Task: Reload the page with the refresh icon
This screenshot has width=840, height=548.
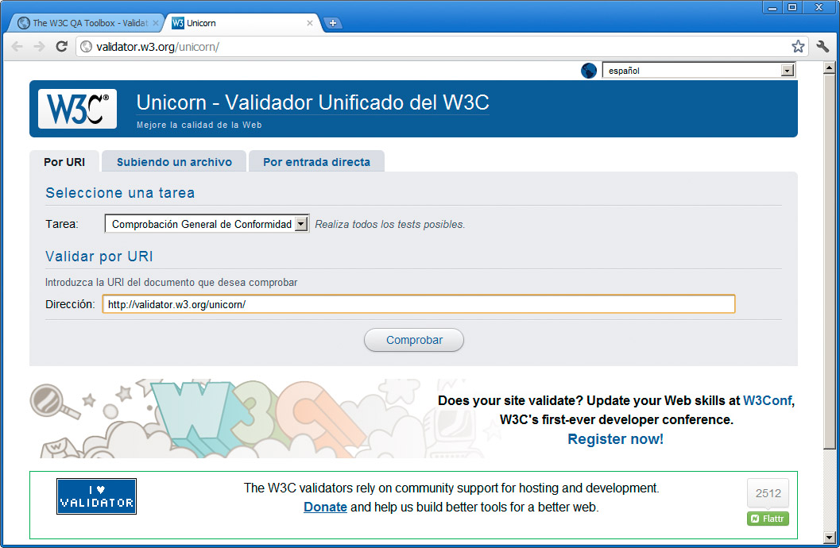Action: coord(62,47)
